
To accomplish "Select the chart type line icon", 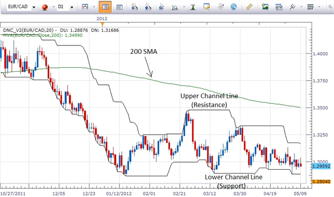I will [x=85, y=7].
